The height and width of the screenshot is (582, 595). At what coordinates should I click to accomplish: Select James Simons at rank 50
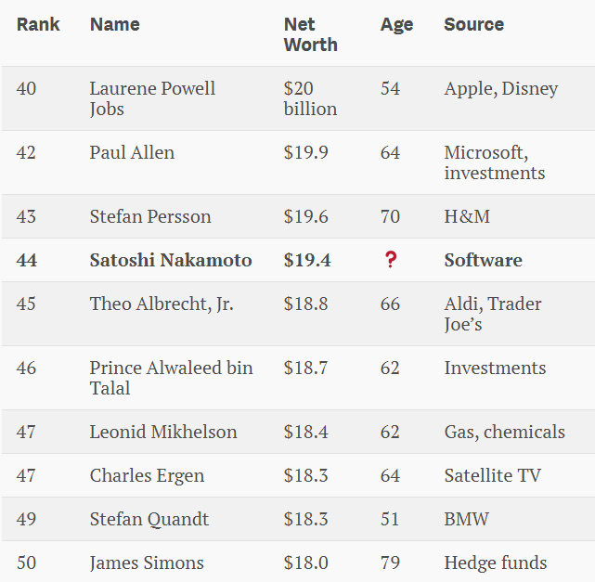147,563
